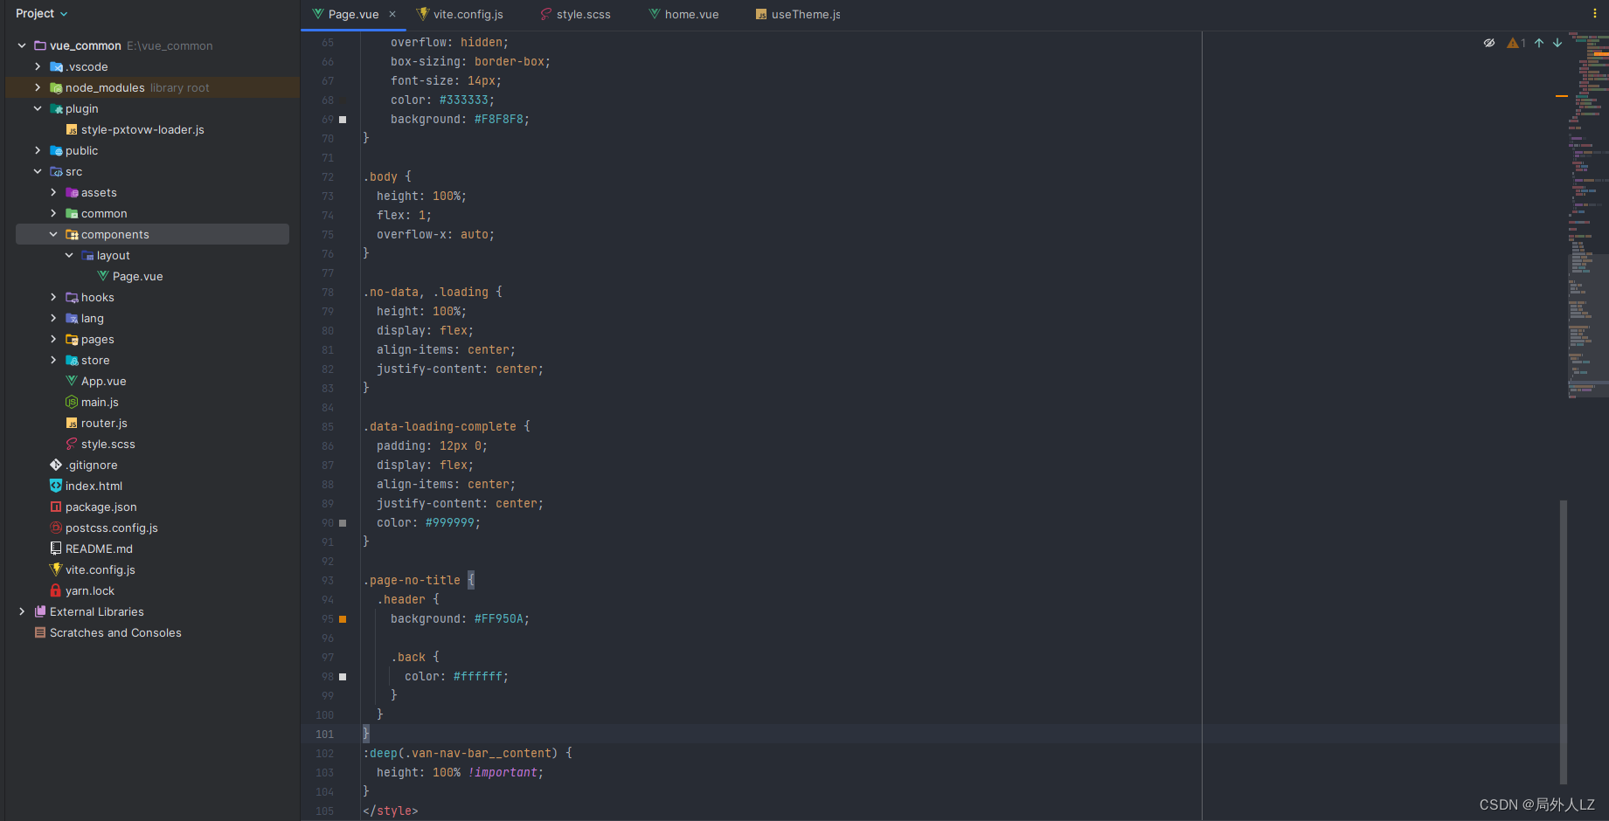Expand the hooks folder
The width and height of the screenshot is (1609, 821).
coord(53,297)
